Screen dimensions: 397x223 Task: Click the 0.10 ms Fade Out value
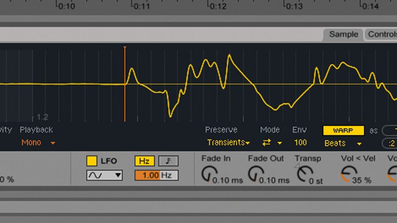[x=274, y=180]
